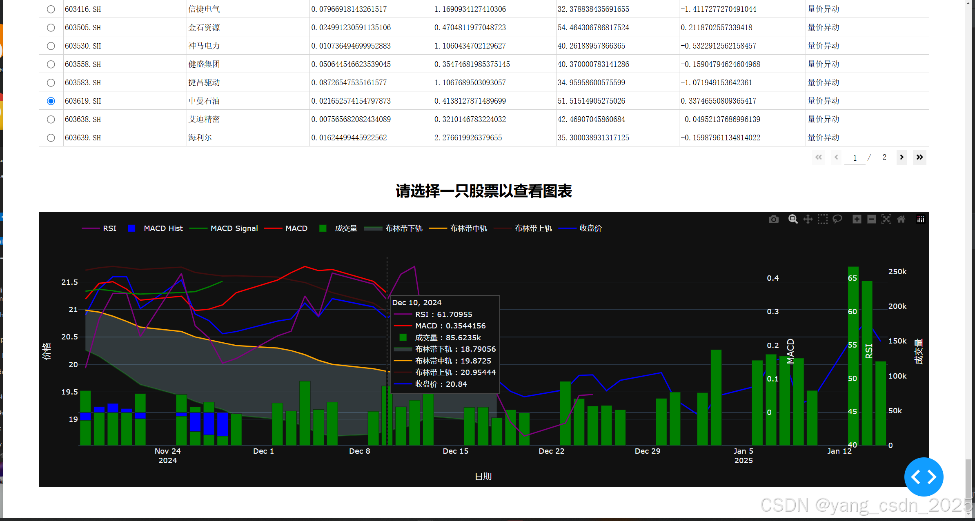Reset axes with the home icon

901,219
